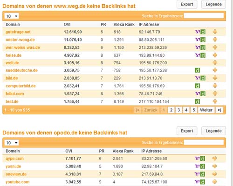The image size is (233, 186).
Task: Sort weg.de table by Domain column
Action: [13, 25]
